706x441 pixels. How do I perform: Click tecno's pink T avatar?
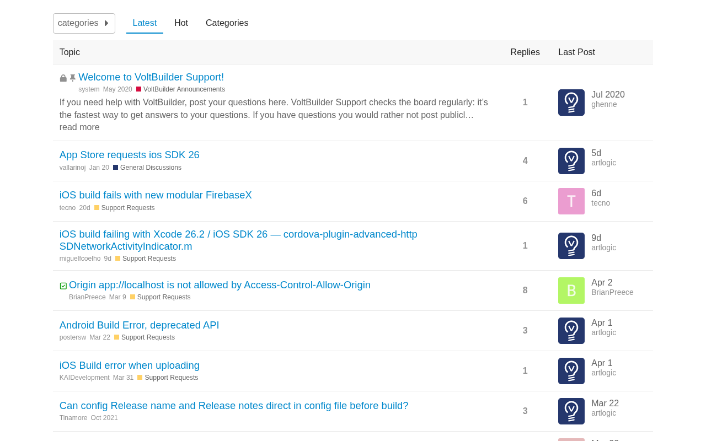pos(571,201)
